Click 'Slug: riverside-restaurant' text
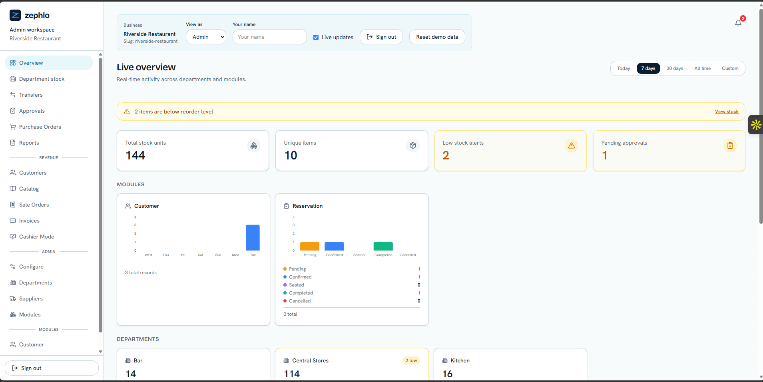763x382 pixels. [150, 41]
